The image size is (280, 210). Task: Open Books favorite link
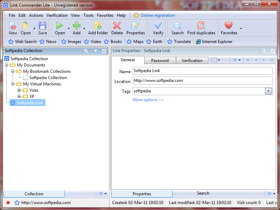tap(113, 42)
